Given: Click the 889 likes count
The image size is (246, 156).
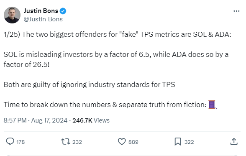Looking at the screenshot, I should [x=133, y=142].
